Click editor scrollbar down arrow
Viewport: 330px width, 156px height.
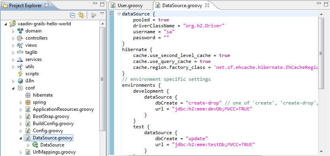(x=321, y=151)
